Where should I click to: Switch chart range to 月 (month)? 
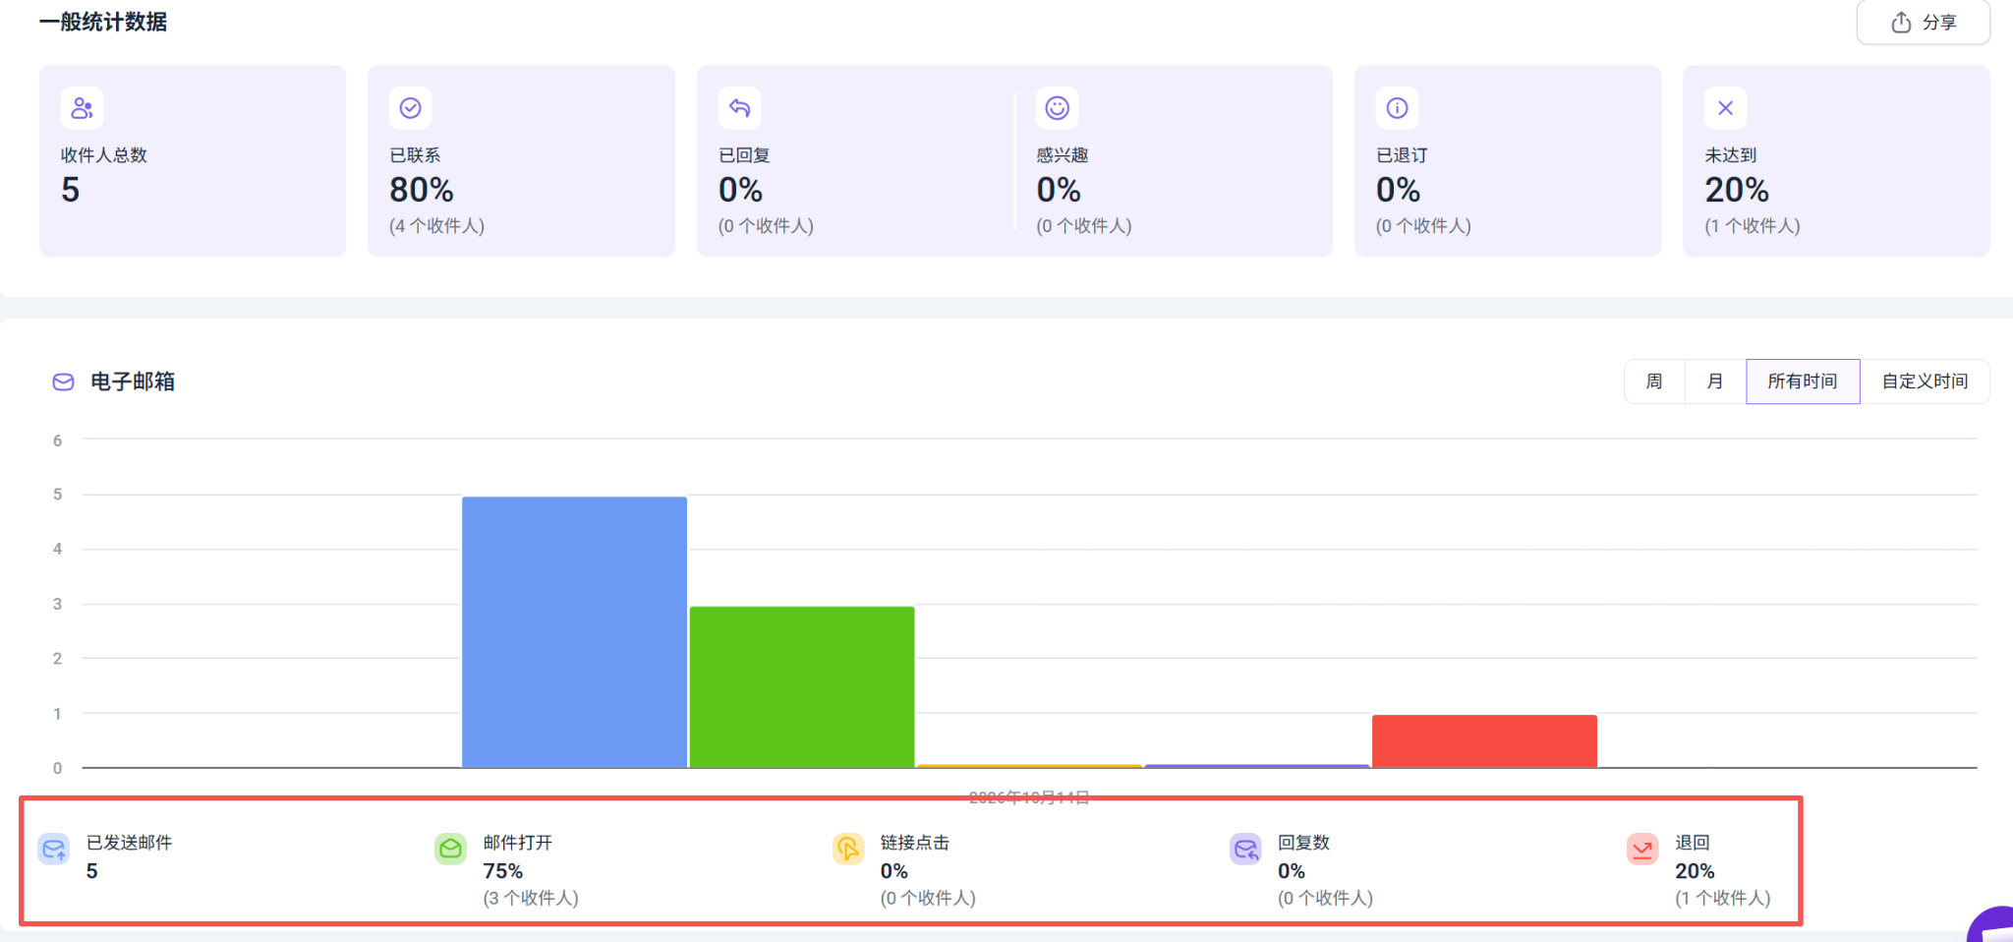(x=1715, y=382)
